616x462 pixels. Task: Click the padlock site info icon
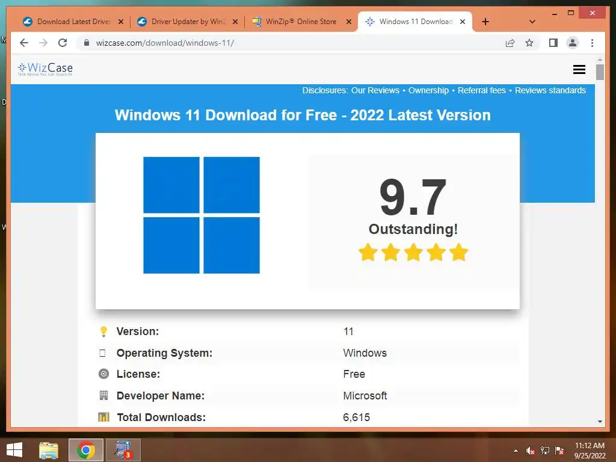(x=87, y=43)
